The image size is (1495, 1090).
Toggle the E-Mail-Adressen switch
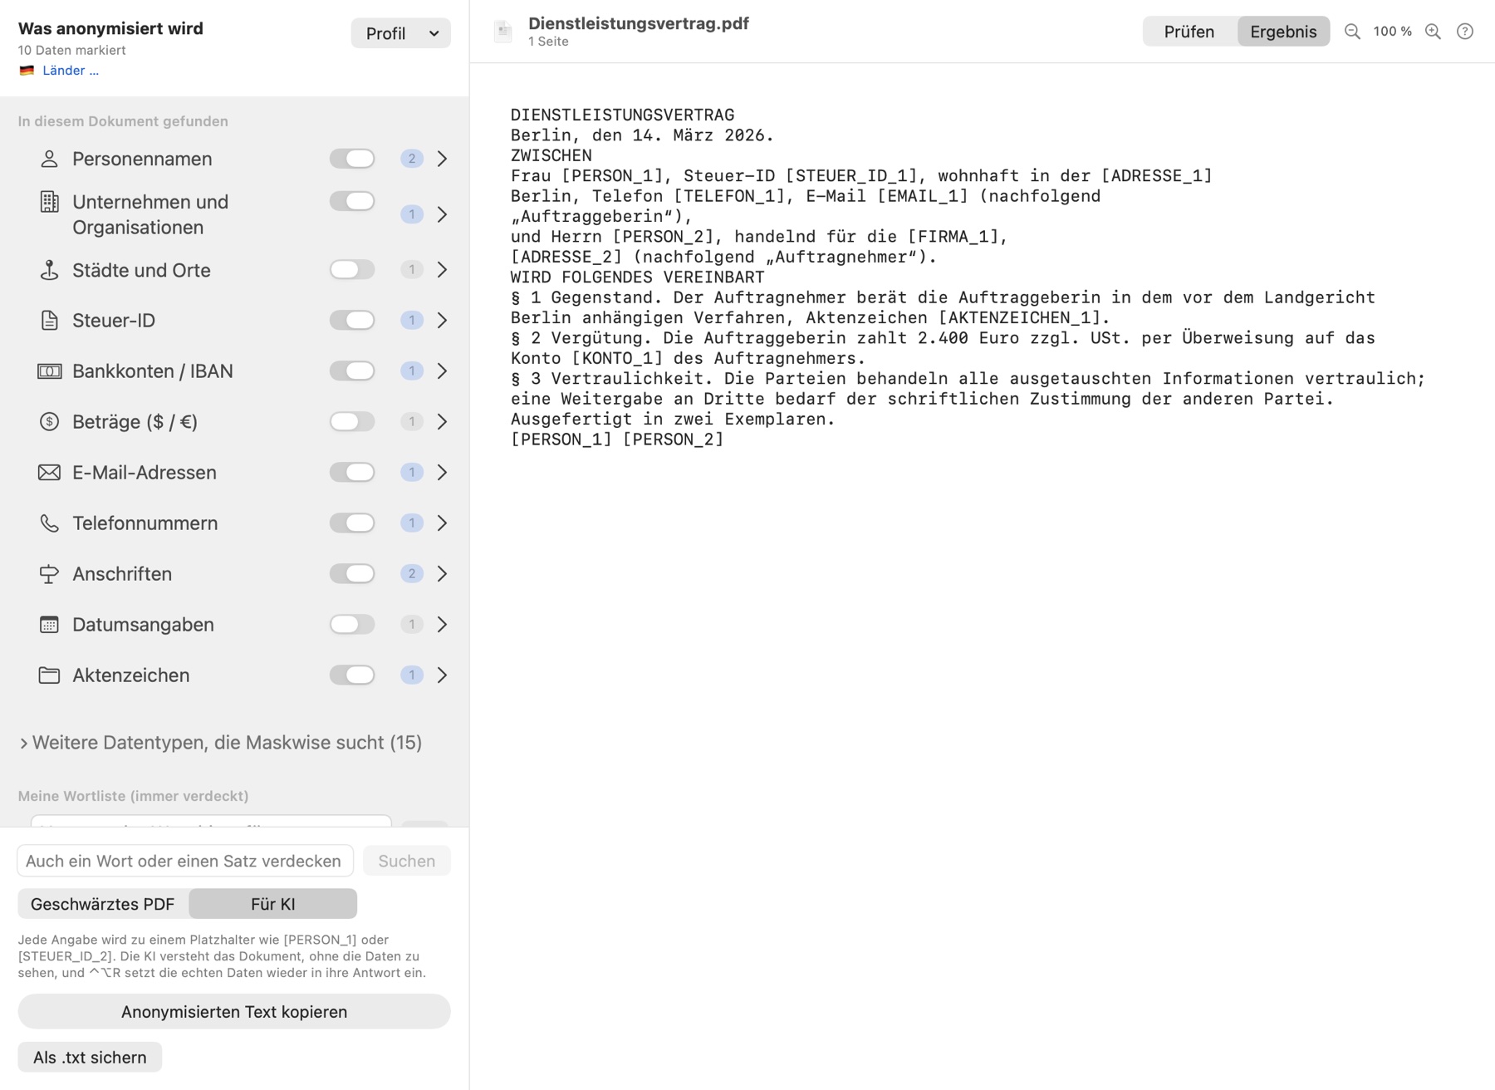[352, 472]
